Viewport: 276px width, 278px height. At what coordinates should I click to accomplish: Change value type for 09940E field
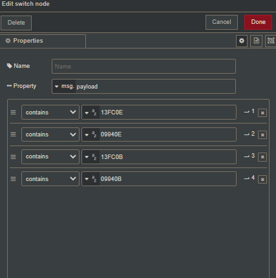pos(90,134)
